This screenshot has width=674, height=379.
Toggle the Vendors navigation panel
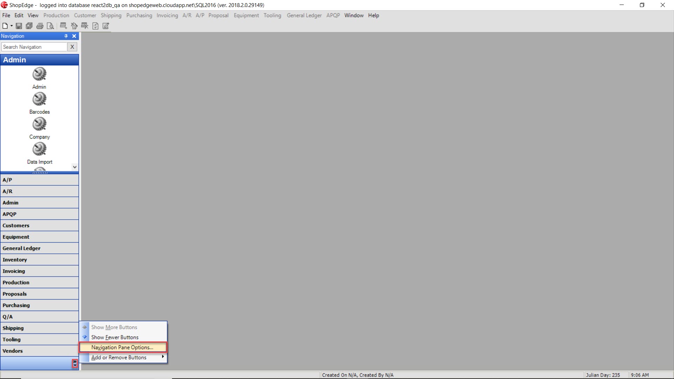click(x=39, y=351)
